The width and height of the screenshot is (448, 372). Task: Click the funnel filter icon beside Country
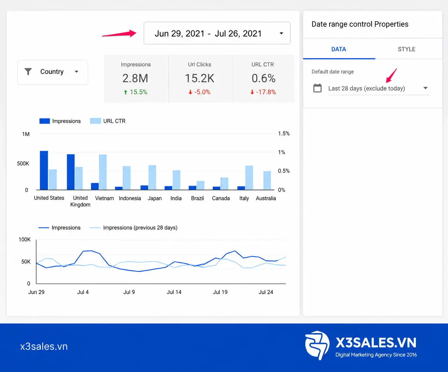[28, 72]
